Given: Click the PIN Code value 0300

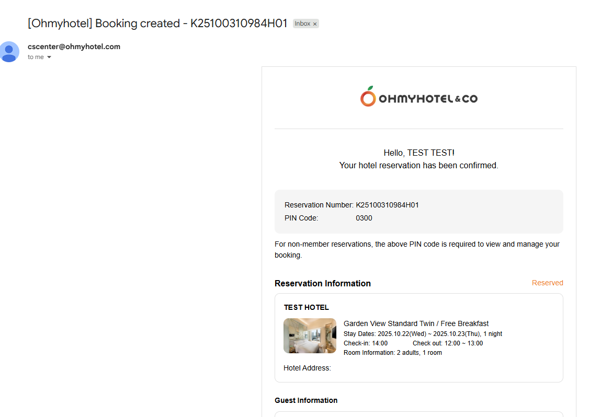Looking at the screenshot, I should tap(364, 218).
